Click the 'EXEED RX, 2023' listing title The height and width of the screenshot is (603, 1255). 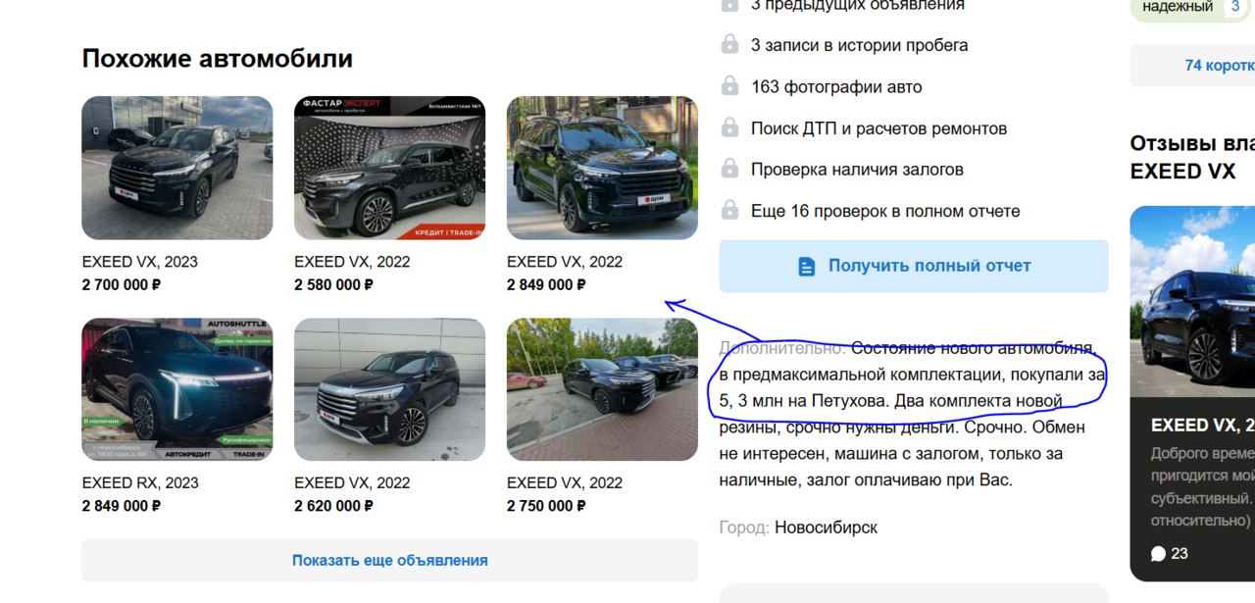[140, 482]
